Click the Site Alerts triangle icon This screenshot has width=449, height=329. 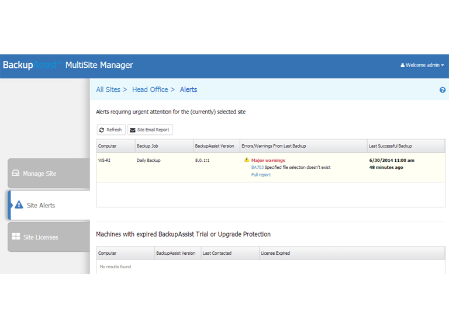(x=19, y=205)
